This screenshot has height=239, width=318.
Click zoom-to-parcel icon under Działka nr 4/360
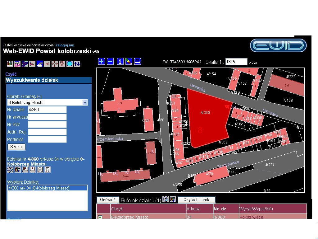point(10,170)
